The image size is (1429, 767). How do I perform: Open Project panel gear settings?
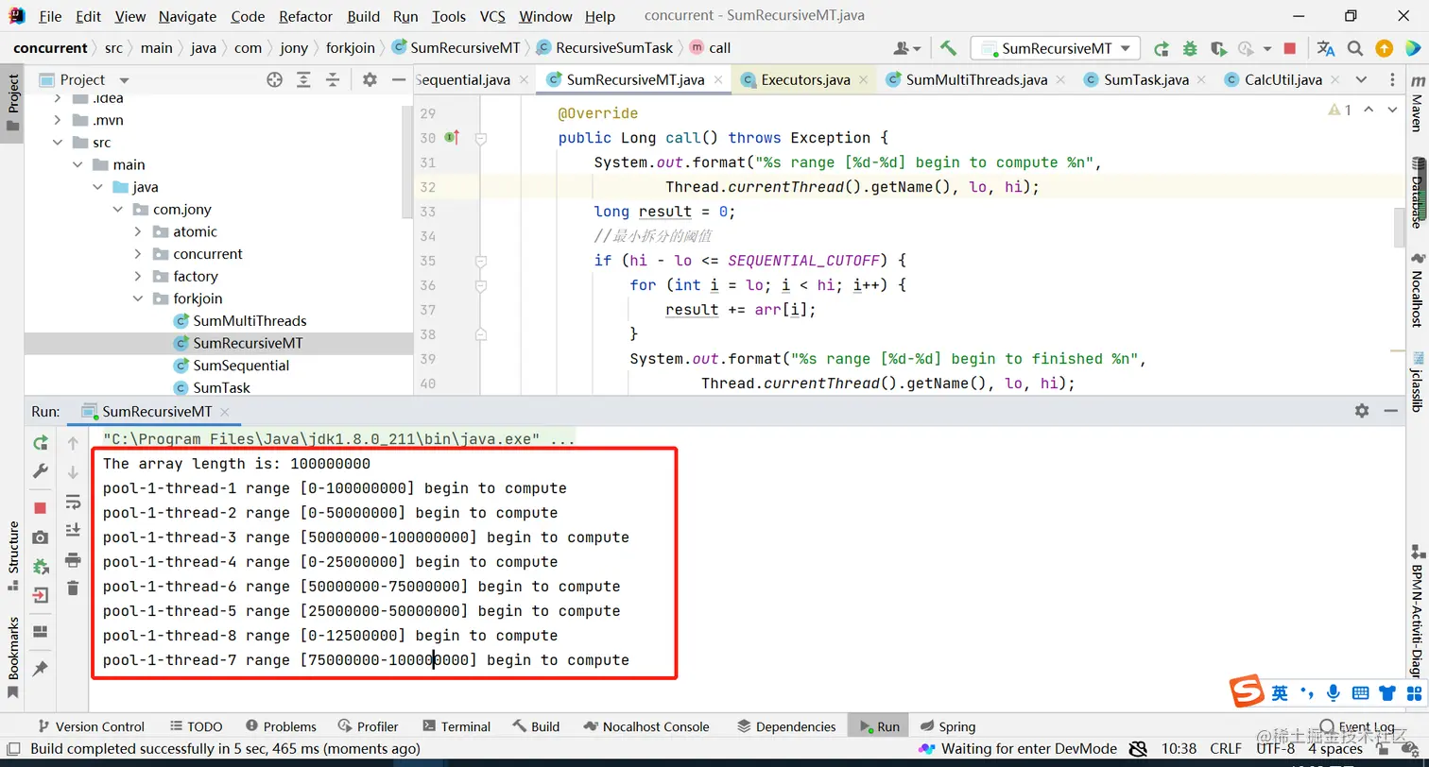tap(370, 80)
